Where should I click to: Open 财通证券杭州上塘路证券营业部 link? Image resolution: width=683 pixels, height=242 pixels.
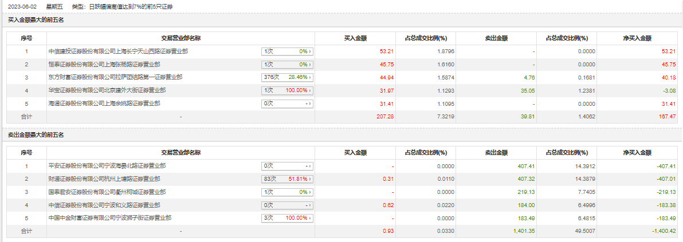coord(104,179)
